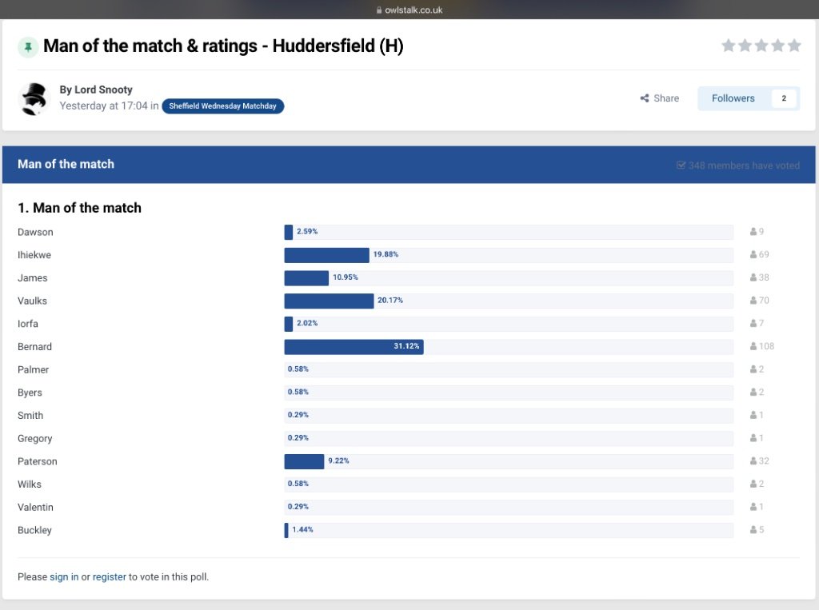Click the green pinned topic icon

[x=28, y=47]
